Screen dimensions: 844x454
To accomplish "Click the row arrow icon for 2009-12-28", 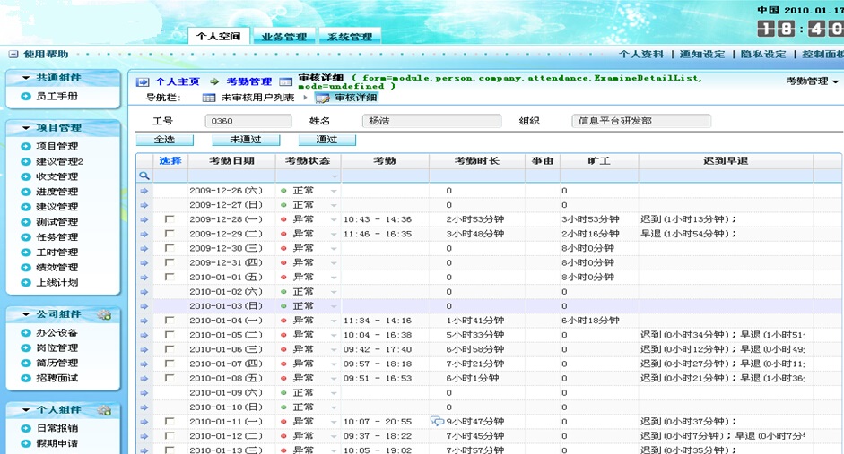I will click(x=144, y=219).
